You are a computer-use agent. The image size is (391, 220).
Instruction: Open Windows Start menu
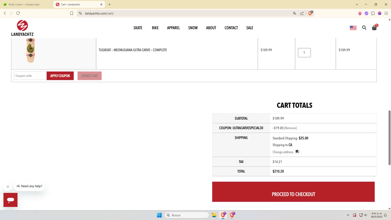[x=159, y=215]
